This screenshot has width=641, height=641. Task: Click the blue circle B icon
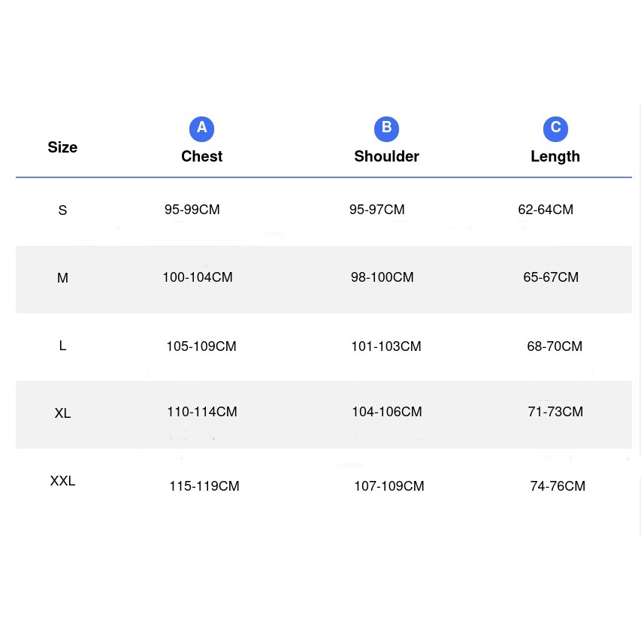point(386,129)
